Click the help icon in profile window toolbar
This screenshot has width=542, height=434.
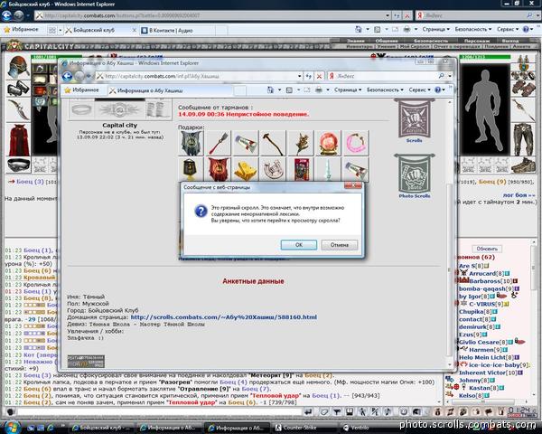[437, 90]
